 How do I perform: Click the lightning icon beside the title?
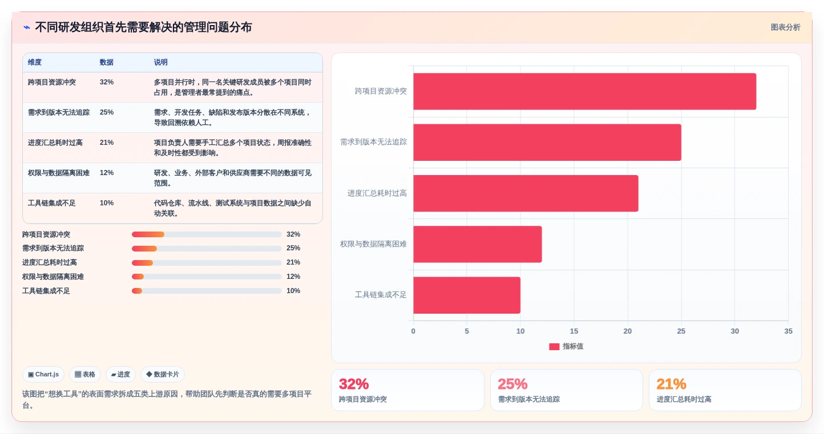pos(26,27)
